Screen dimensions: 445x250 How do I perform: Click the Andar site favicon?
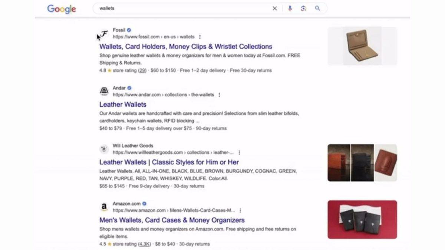pos(104,91)
